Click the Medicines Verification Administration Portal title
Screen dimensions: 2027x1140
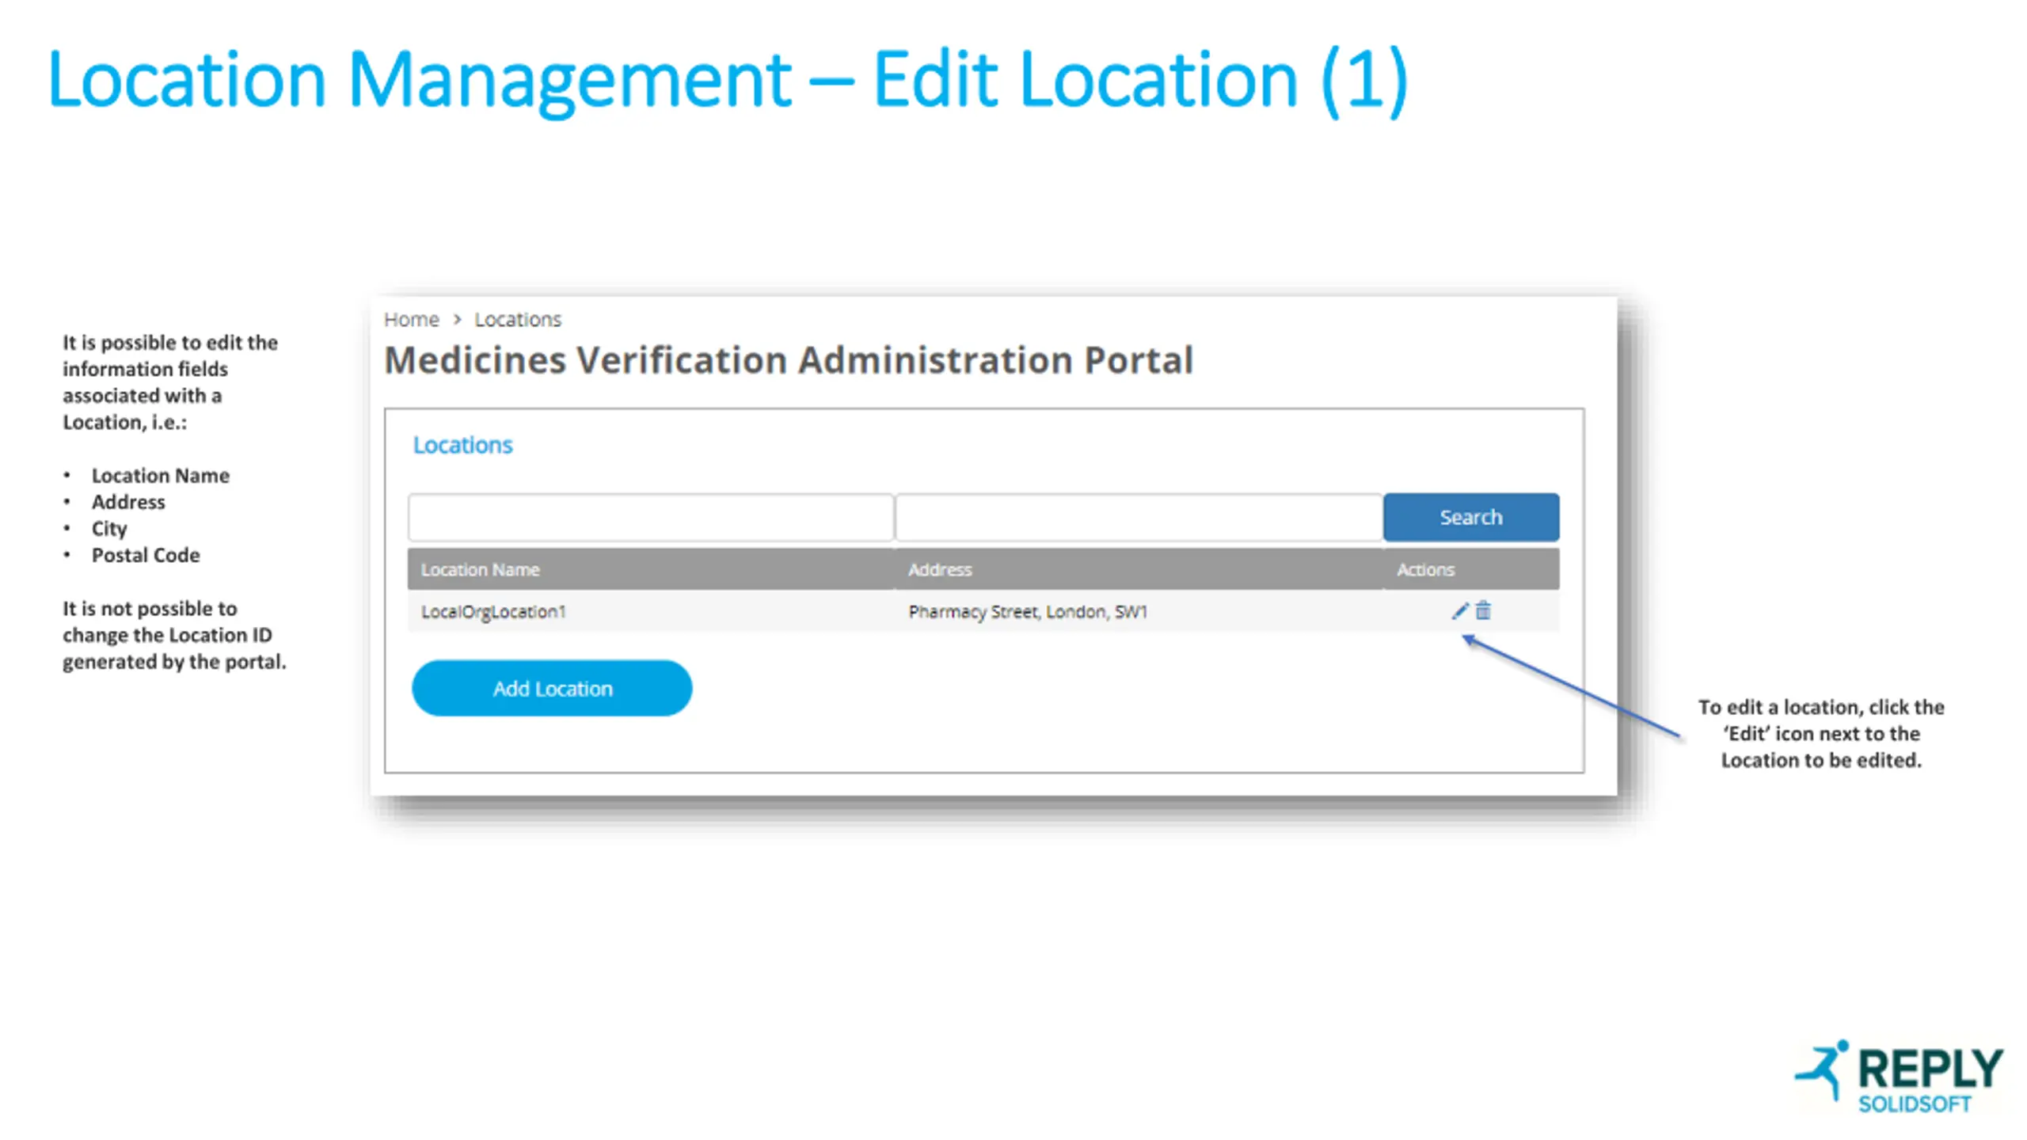[x=788, y=360]
